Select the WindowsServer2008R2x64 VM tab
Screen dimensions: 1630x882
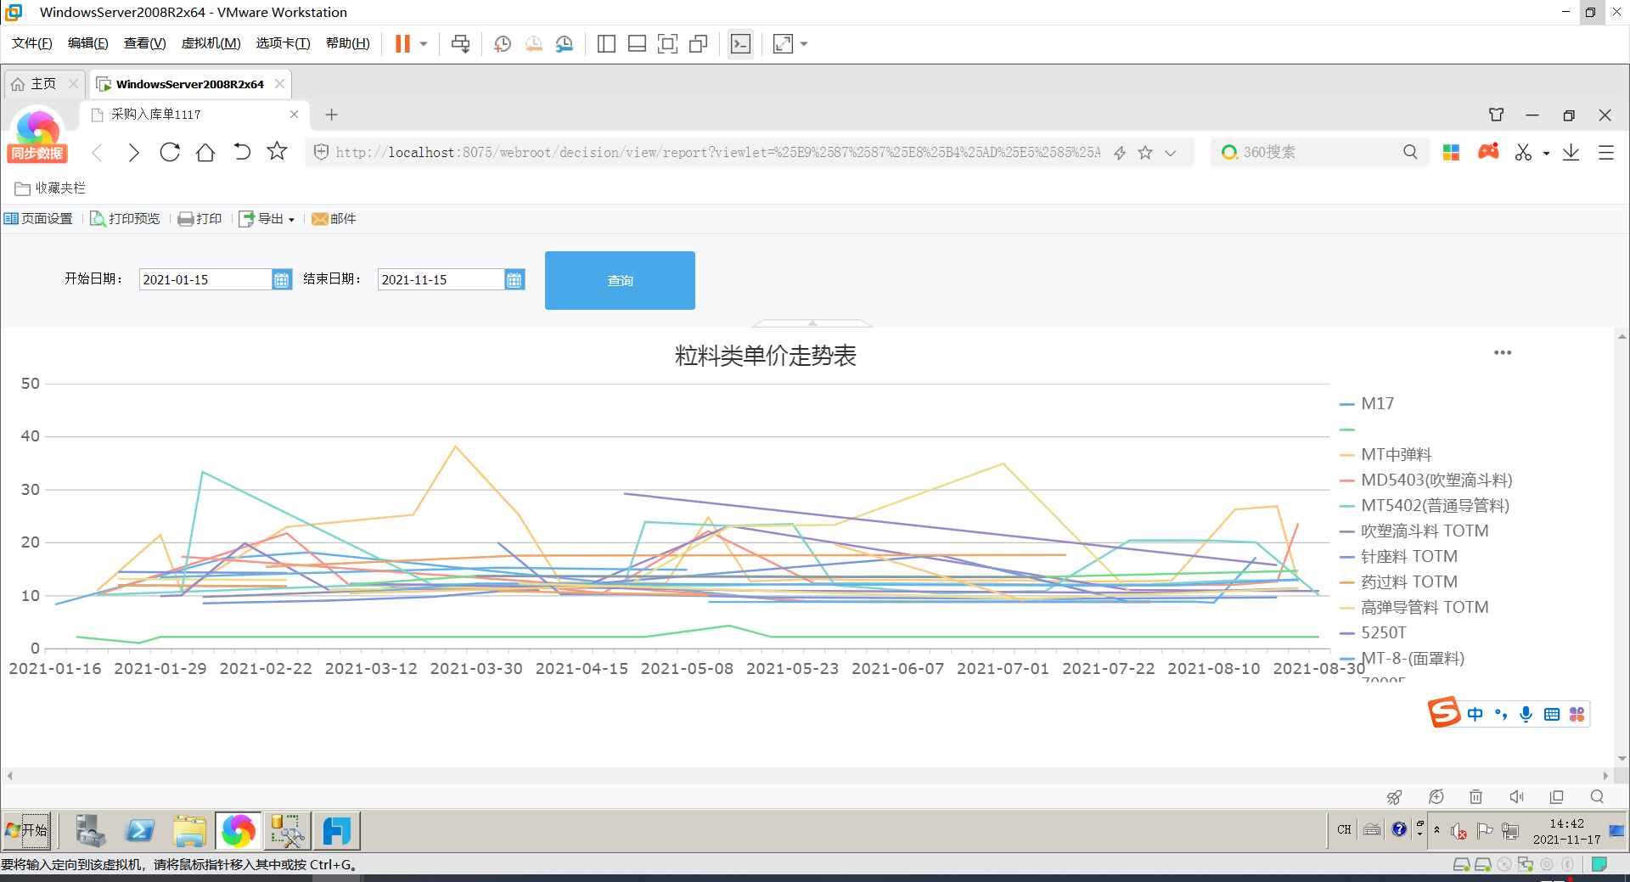(x=190, y=84)
